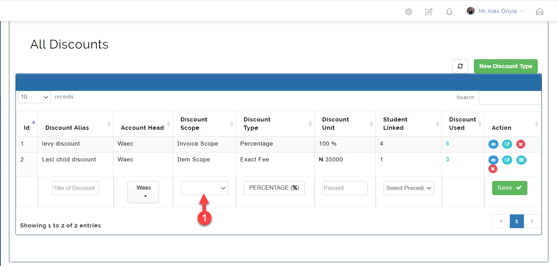Viewport: 557px width, 266px height.
Task: Edit the Last child discount row
Action: (507, 160)
